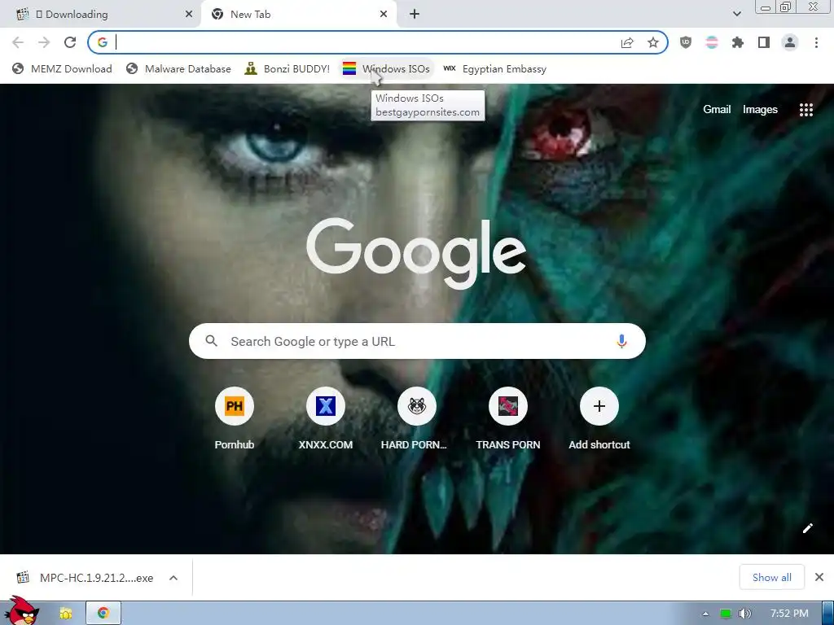Open the Google apps grid
Image resolution: width=834 pixels, height=625 pixels.
805,110
